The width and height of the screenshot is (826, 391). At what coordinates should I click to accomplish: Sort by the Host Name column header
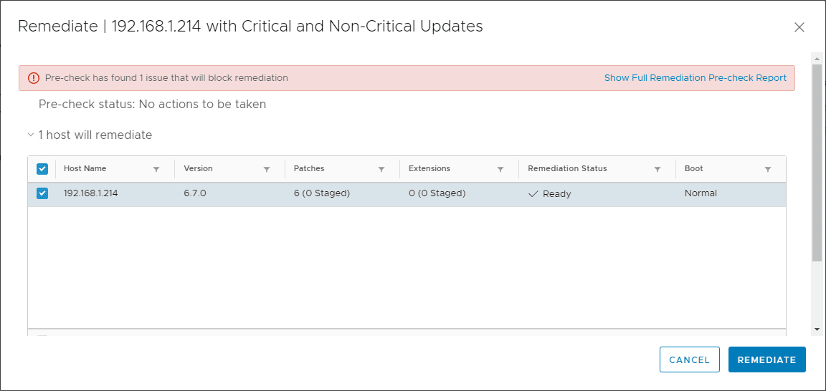(85, 169)
